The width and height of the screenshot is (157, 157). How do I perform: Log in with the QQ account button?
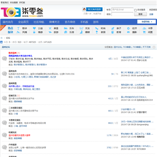92,10
